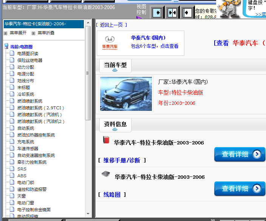Open 牵引力控制系统 entry
The image size is (266, 221).
32,162
